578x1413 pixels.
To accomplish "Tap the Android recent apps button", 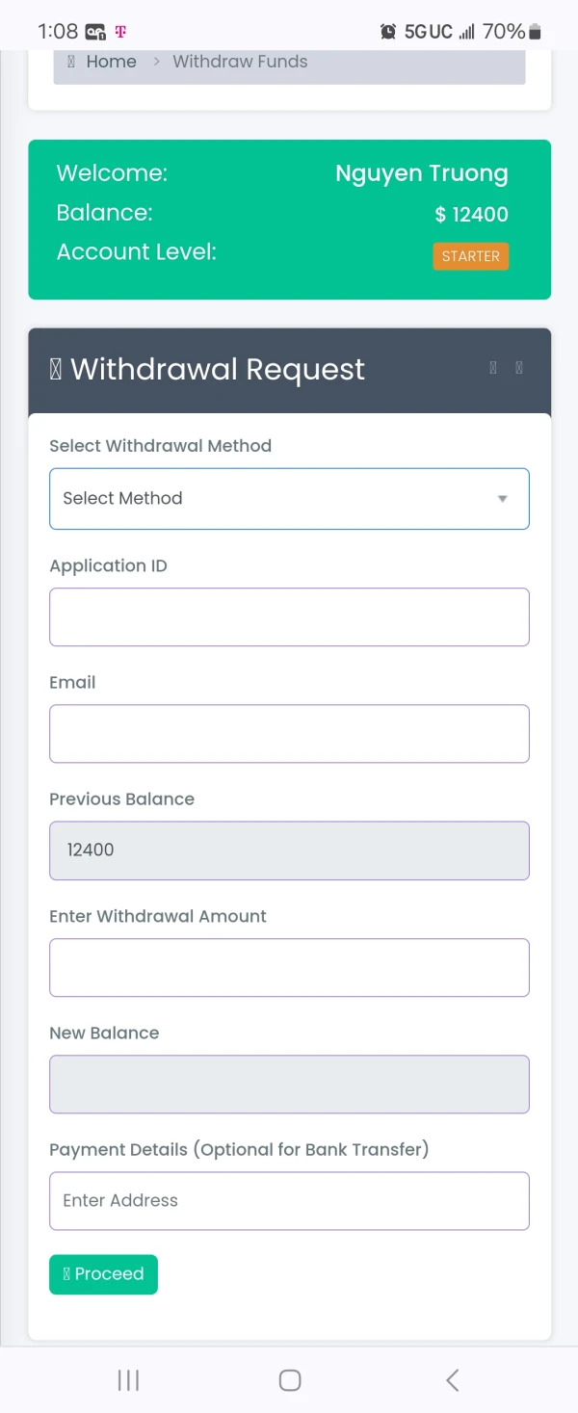I will [x=128, y=1380].
